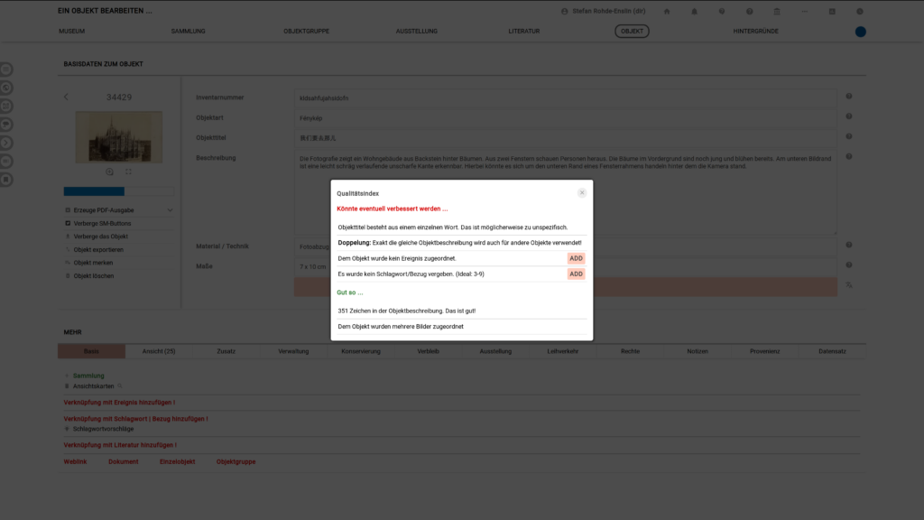Open the home icon in the header
The width and height of the screenshot is (924, 520).
pyautogui.click(x=667, y=11)
